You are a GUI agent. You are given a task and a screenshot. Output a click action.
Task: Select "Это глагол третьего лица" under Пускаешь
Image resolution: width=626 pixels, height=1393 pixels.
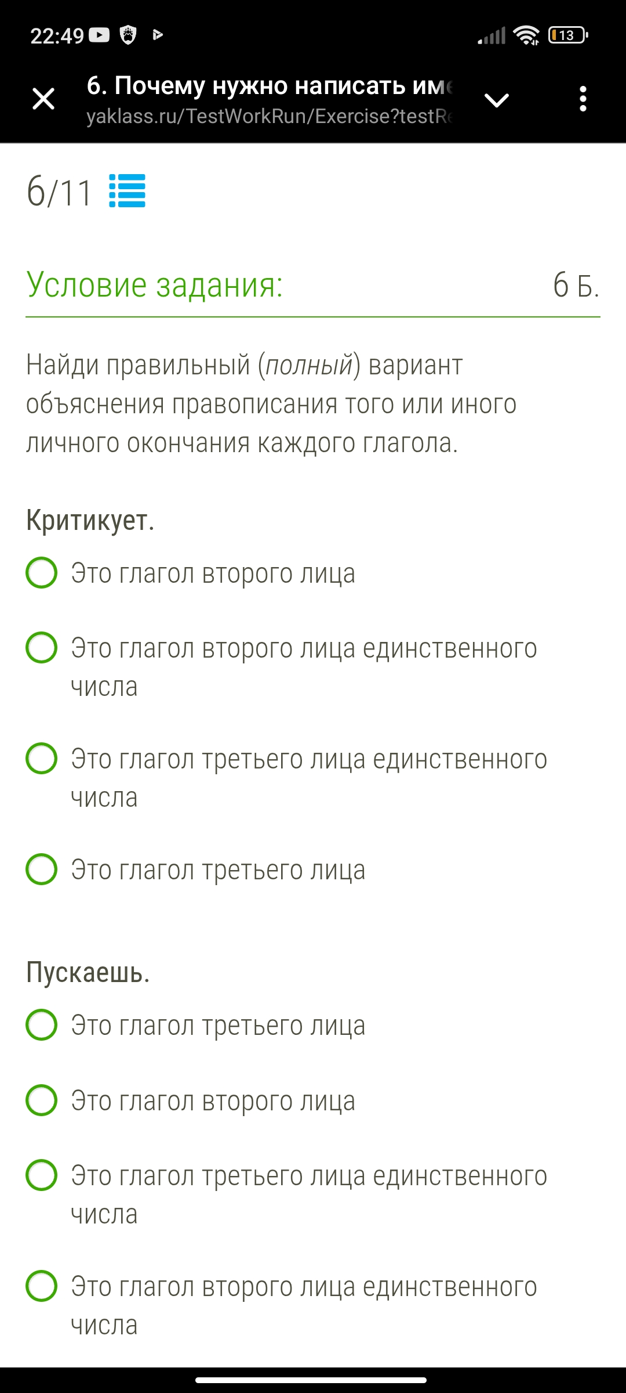42,1025
